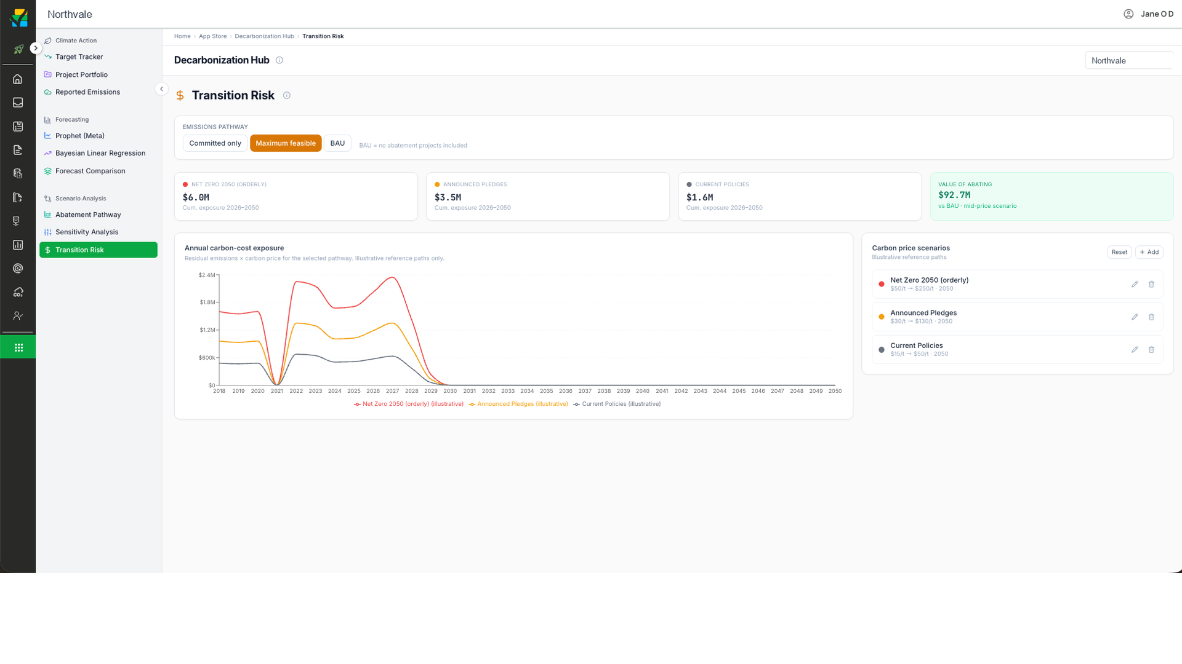Click App Store breadcrumb link
This screenshot has height=664, width=1182.
(212, 36)
